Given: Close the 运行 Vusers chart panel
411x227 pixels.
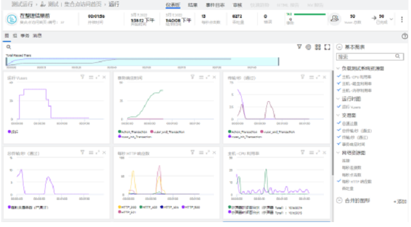Looking at the screenshot, I should [x=104, y=77].
